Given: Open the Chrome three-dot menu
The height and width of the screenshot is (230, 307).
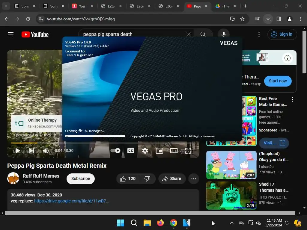Looking at the screenshot, I should pos(300,19).
